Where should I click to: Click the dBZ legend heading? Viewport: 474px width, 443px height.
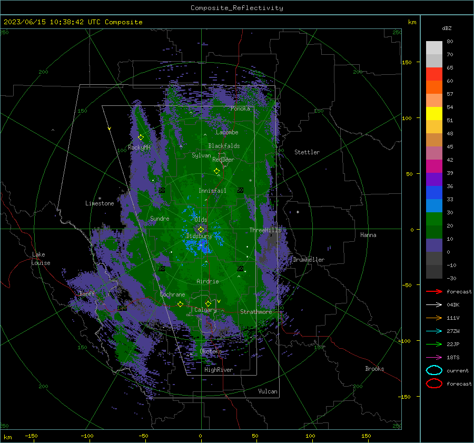[447, 28]
